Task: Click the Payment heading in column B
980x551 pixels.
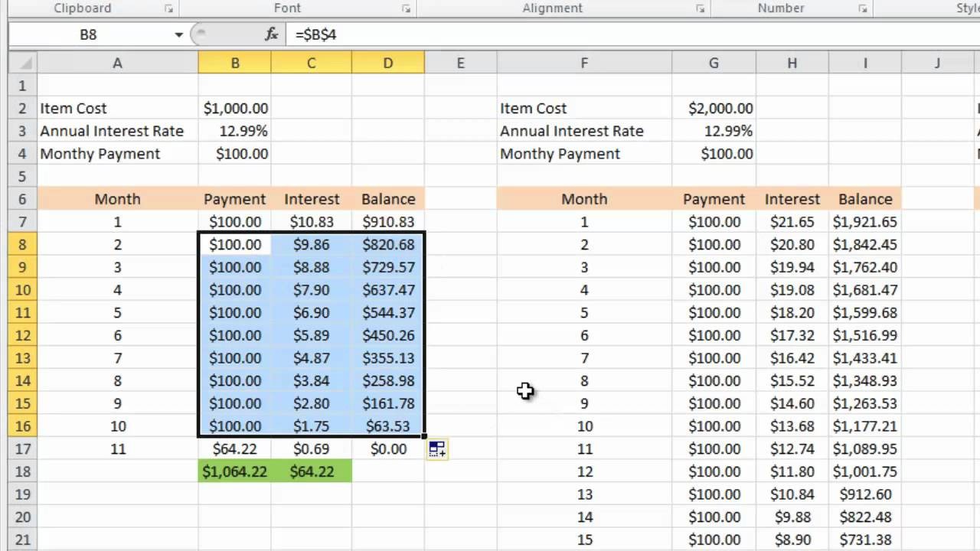Action: [x=235, y=199]
